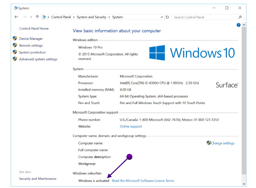The height and width of the screenshot is (188, 256).
Task: Open Device Manager
Action: 31,39
